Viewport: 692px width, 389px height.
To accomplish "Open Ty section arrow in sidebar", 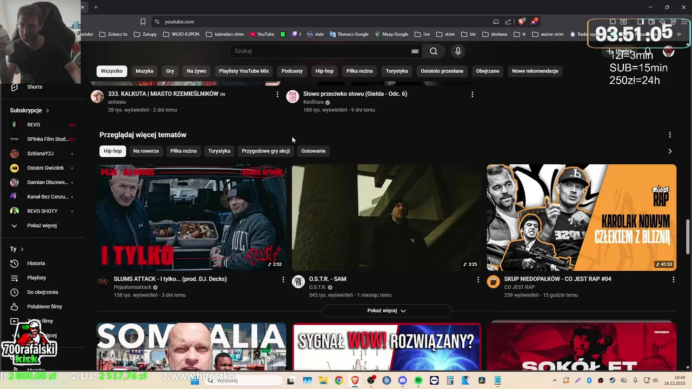I will 22,249.
